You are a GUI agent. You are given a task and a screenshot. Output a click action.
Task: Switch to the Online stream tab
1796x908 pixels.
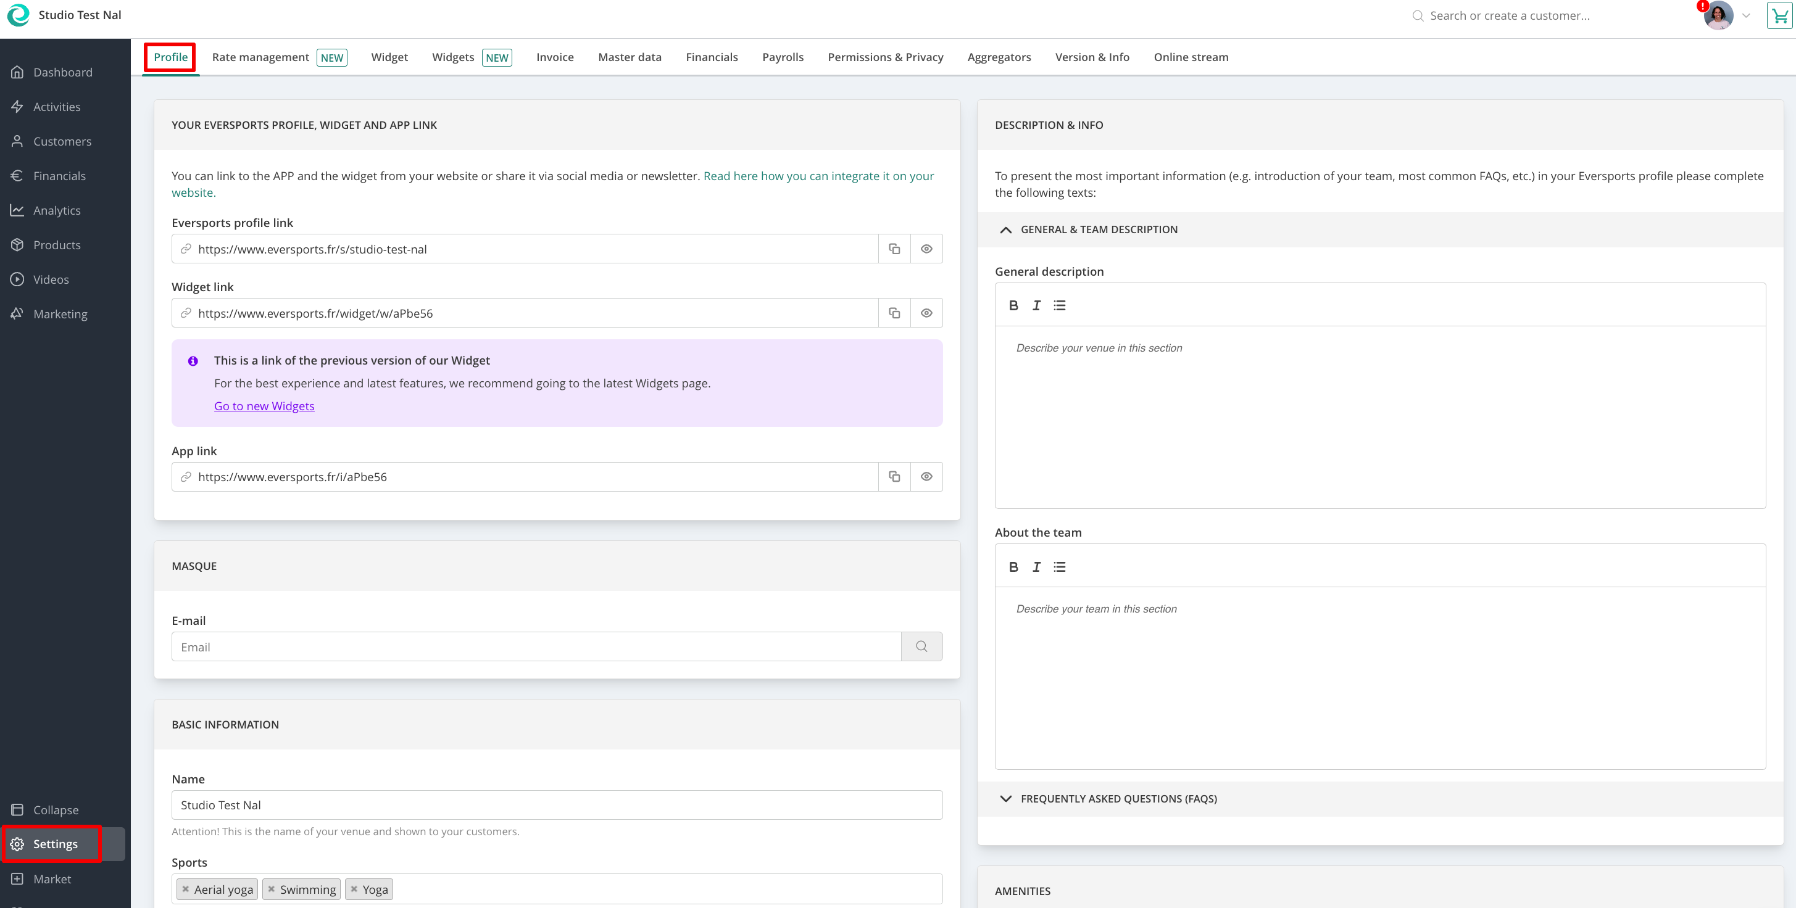pyautogui.click(x=1191, y=57)
